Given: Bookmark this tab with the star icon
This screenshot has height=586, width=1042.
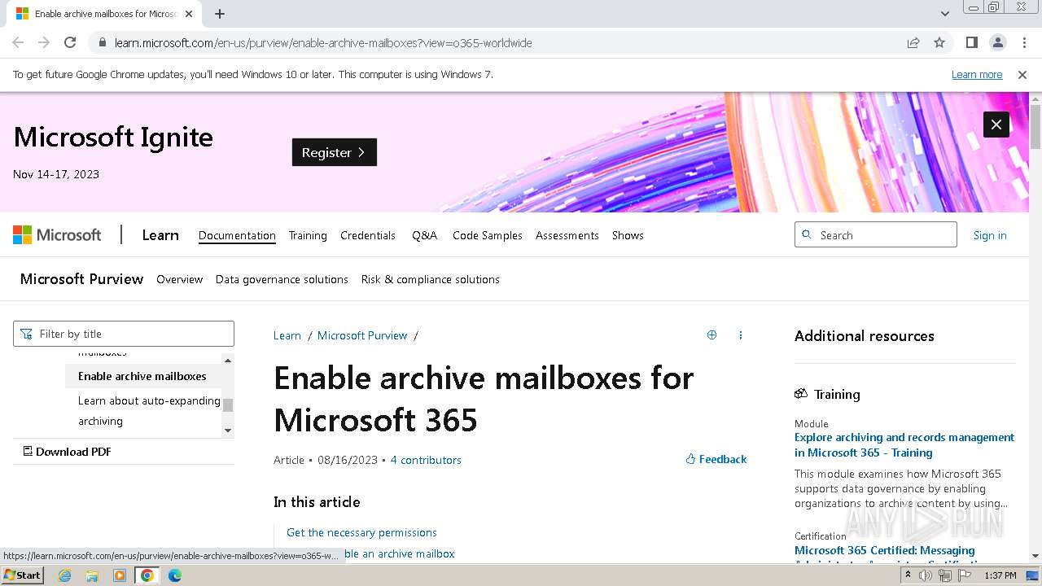Looking at the screenshot, I should [x=939, y=42].
